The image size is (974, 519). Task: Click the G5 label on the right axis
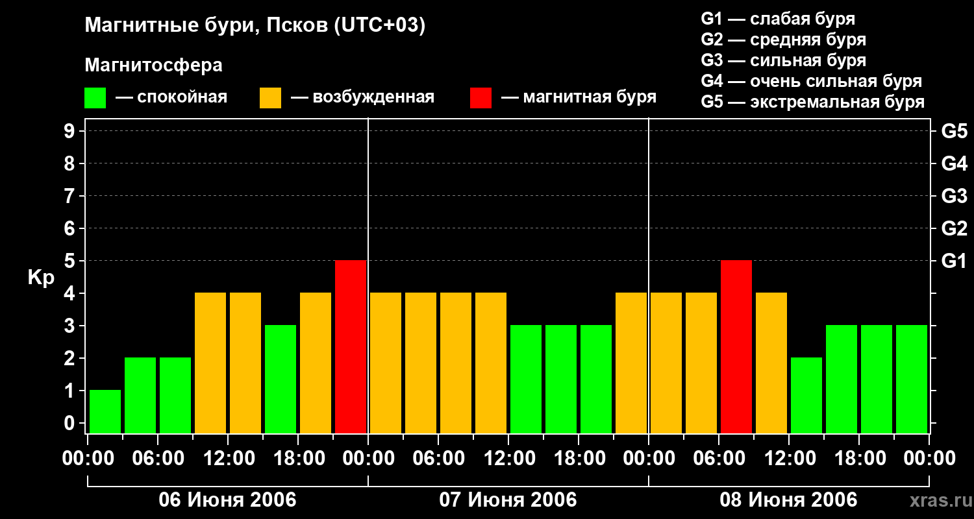954,131
